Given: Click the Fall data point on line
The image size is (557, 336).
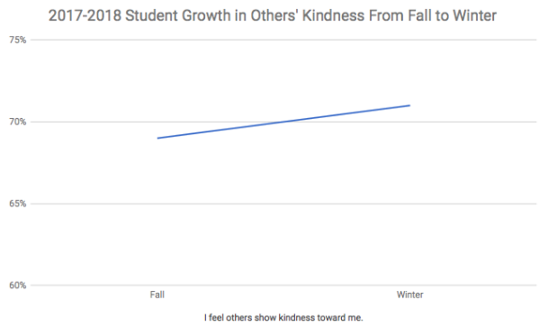Looking at the screenshot, I should 157,138.
